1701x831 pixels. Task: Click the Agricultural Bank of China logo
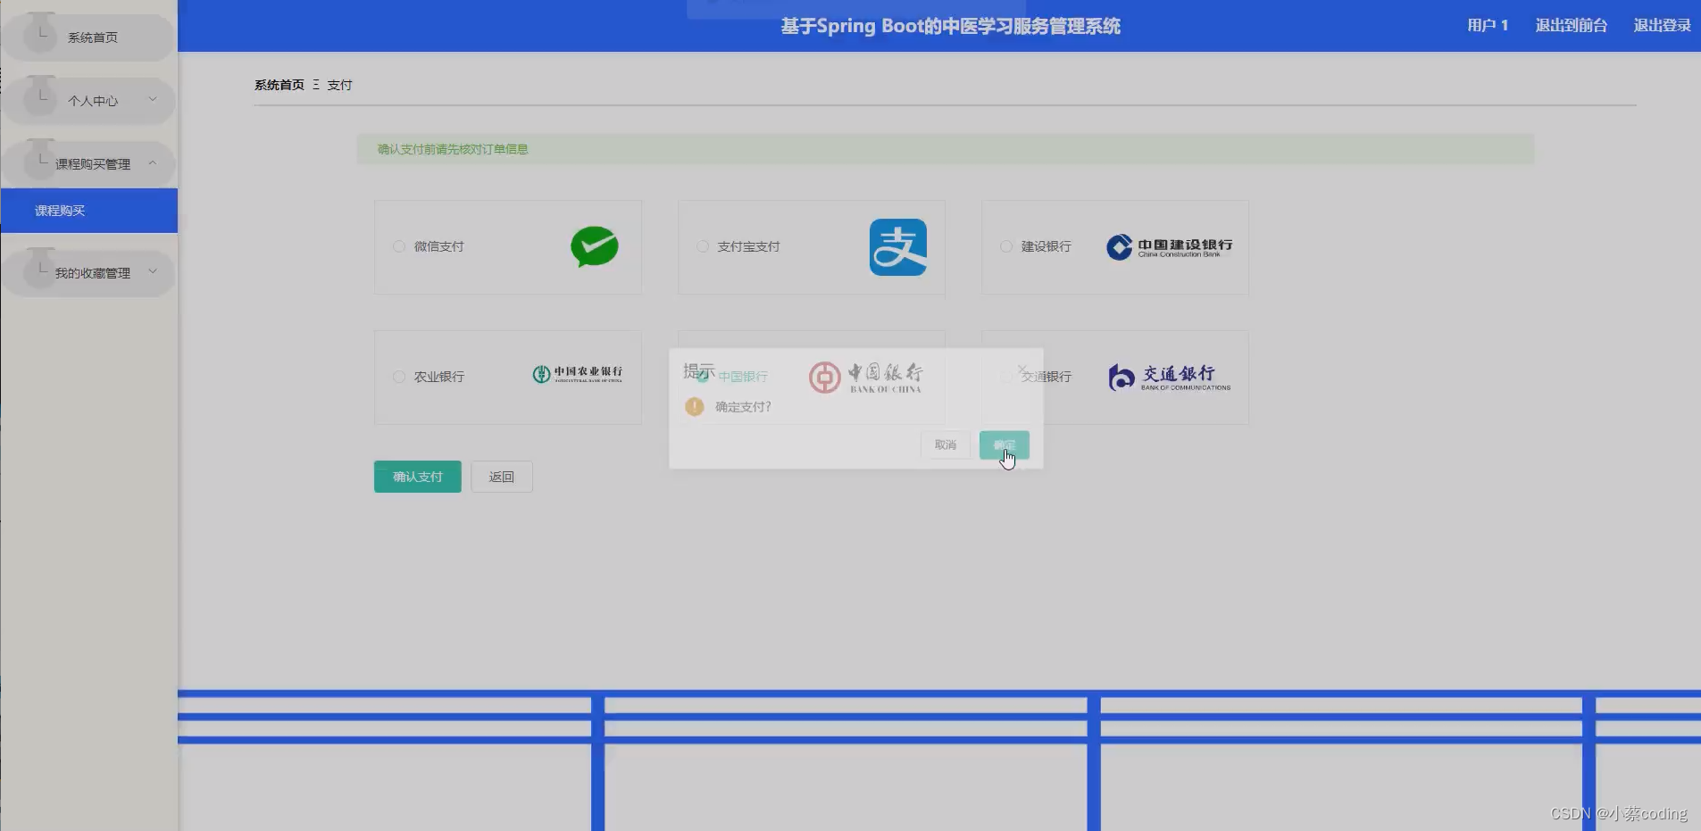pyautogui.click(x=578, y=374)
